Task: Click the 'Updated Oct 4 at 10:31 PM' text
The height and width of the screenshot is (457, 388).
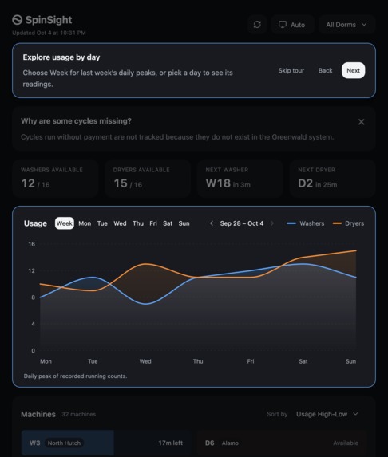Action: (x=49, y=33)
